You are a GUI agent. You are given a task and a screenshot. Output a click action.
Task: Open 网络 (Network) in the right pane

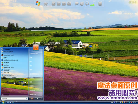31,82
